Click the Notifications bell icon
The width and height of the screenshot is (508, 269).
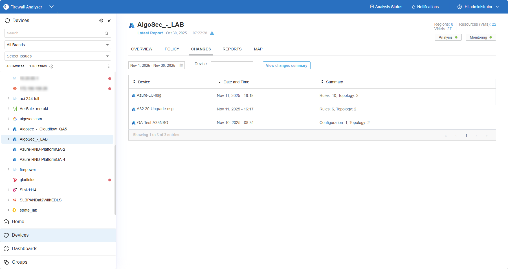414,7
